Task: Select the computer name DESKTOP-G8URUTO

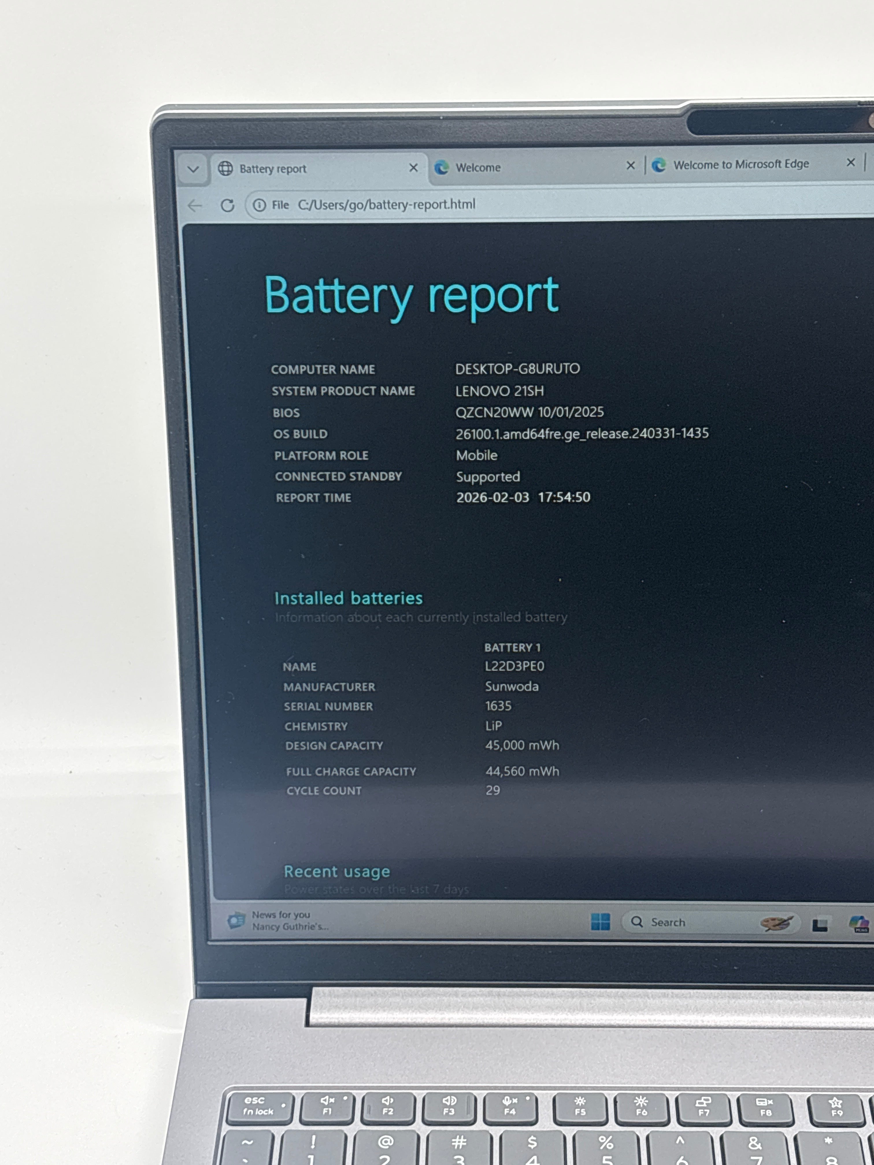Action: (517, 369)
